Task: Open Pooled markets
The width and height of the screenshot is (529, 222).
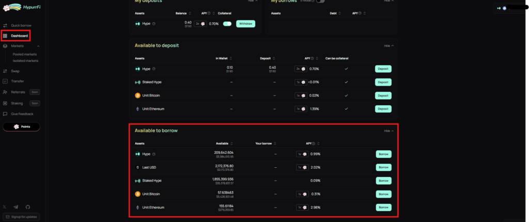Action: pyautogui.click(x=25, y=54)
